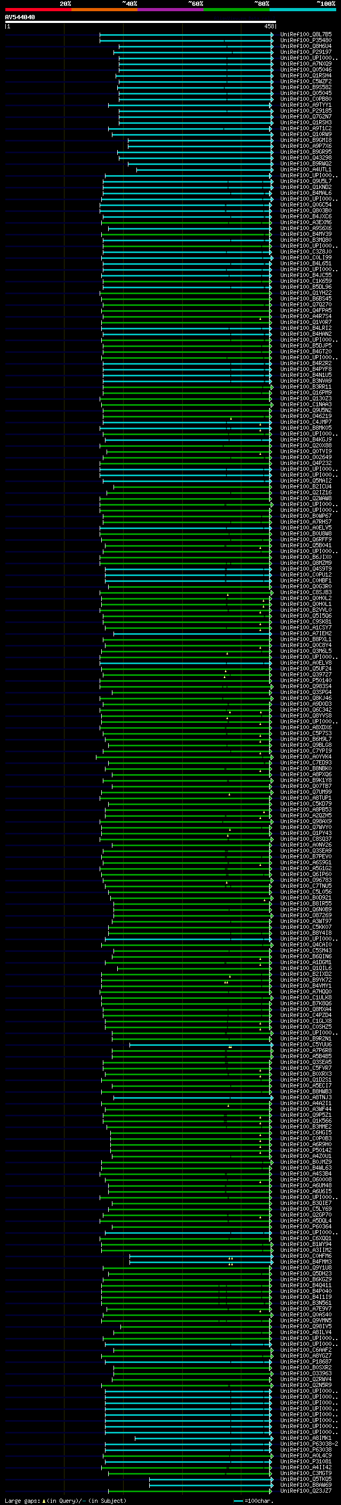Image resolution: width=341 pixels, height=1505 pixels.
Task: Open hit UniRef100_Q8L7B5
Action: click(306, 35)
